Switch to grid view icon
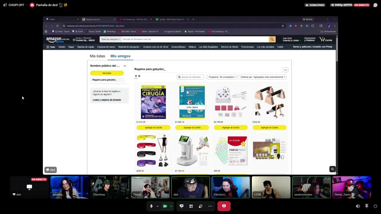The height and width of the screenshot is (214, 381). 136,76
